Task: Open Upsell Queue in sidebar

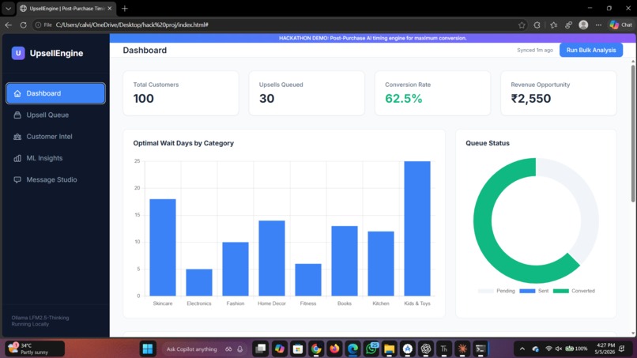Action: tap(55, 115)
